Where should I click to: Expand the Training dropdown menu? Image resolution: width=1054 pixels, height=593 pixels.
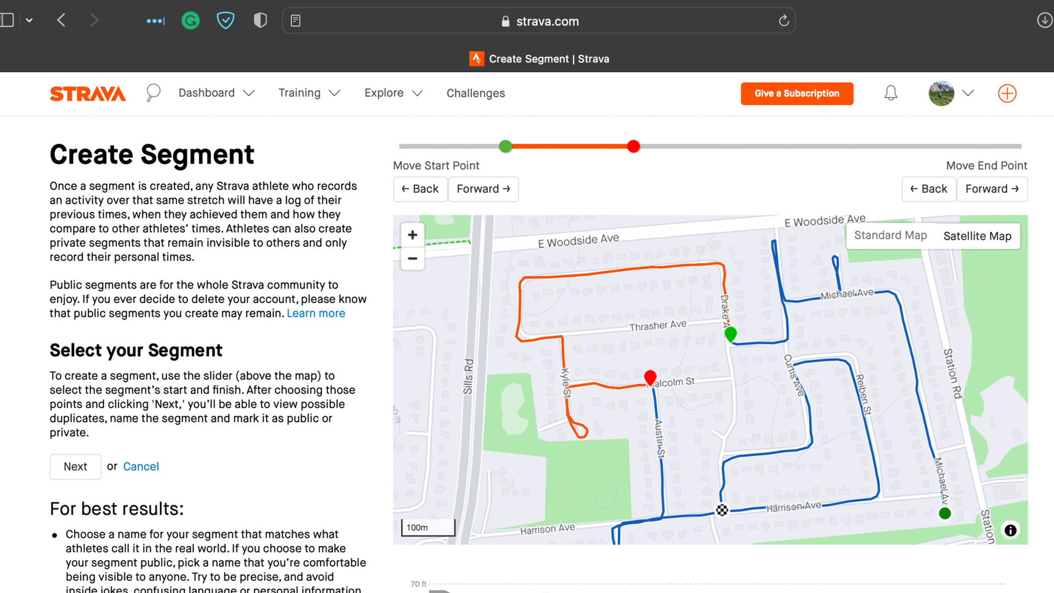click(307, 93)
